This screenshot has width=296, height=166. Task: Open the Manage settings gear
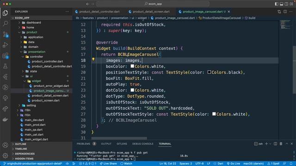(5, 155)
